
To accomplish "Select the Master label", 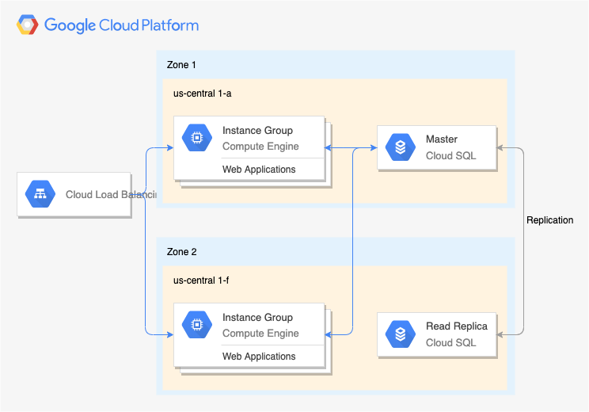I will tap(442, 139).
